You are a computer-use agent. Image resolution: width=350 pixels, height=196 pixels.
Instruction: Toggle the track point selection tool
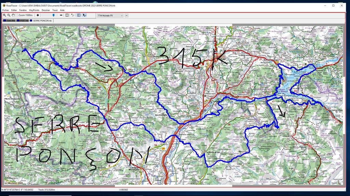[x=84, y=15]
